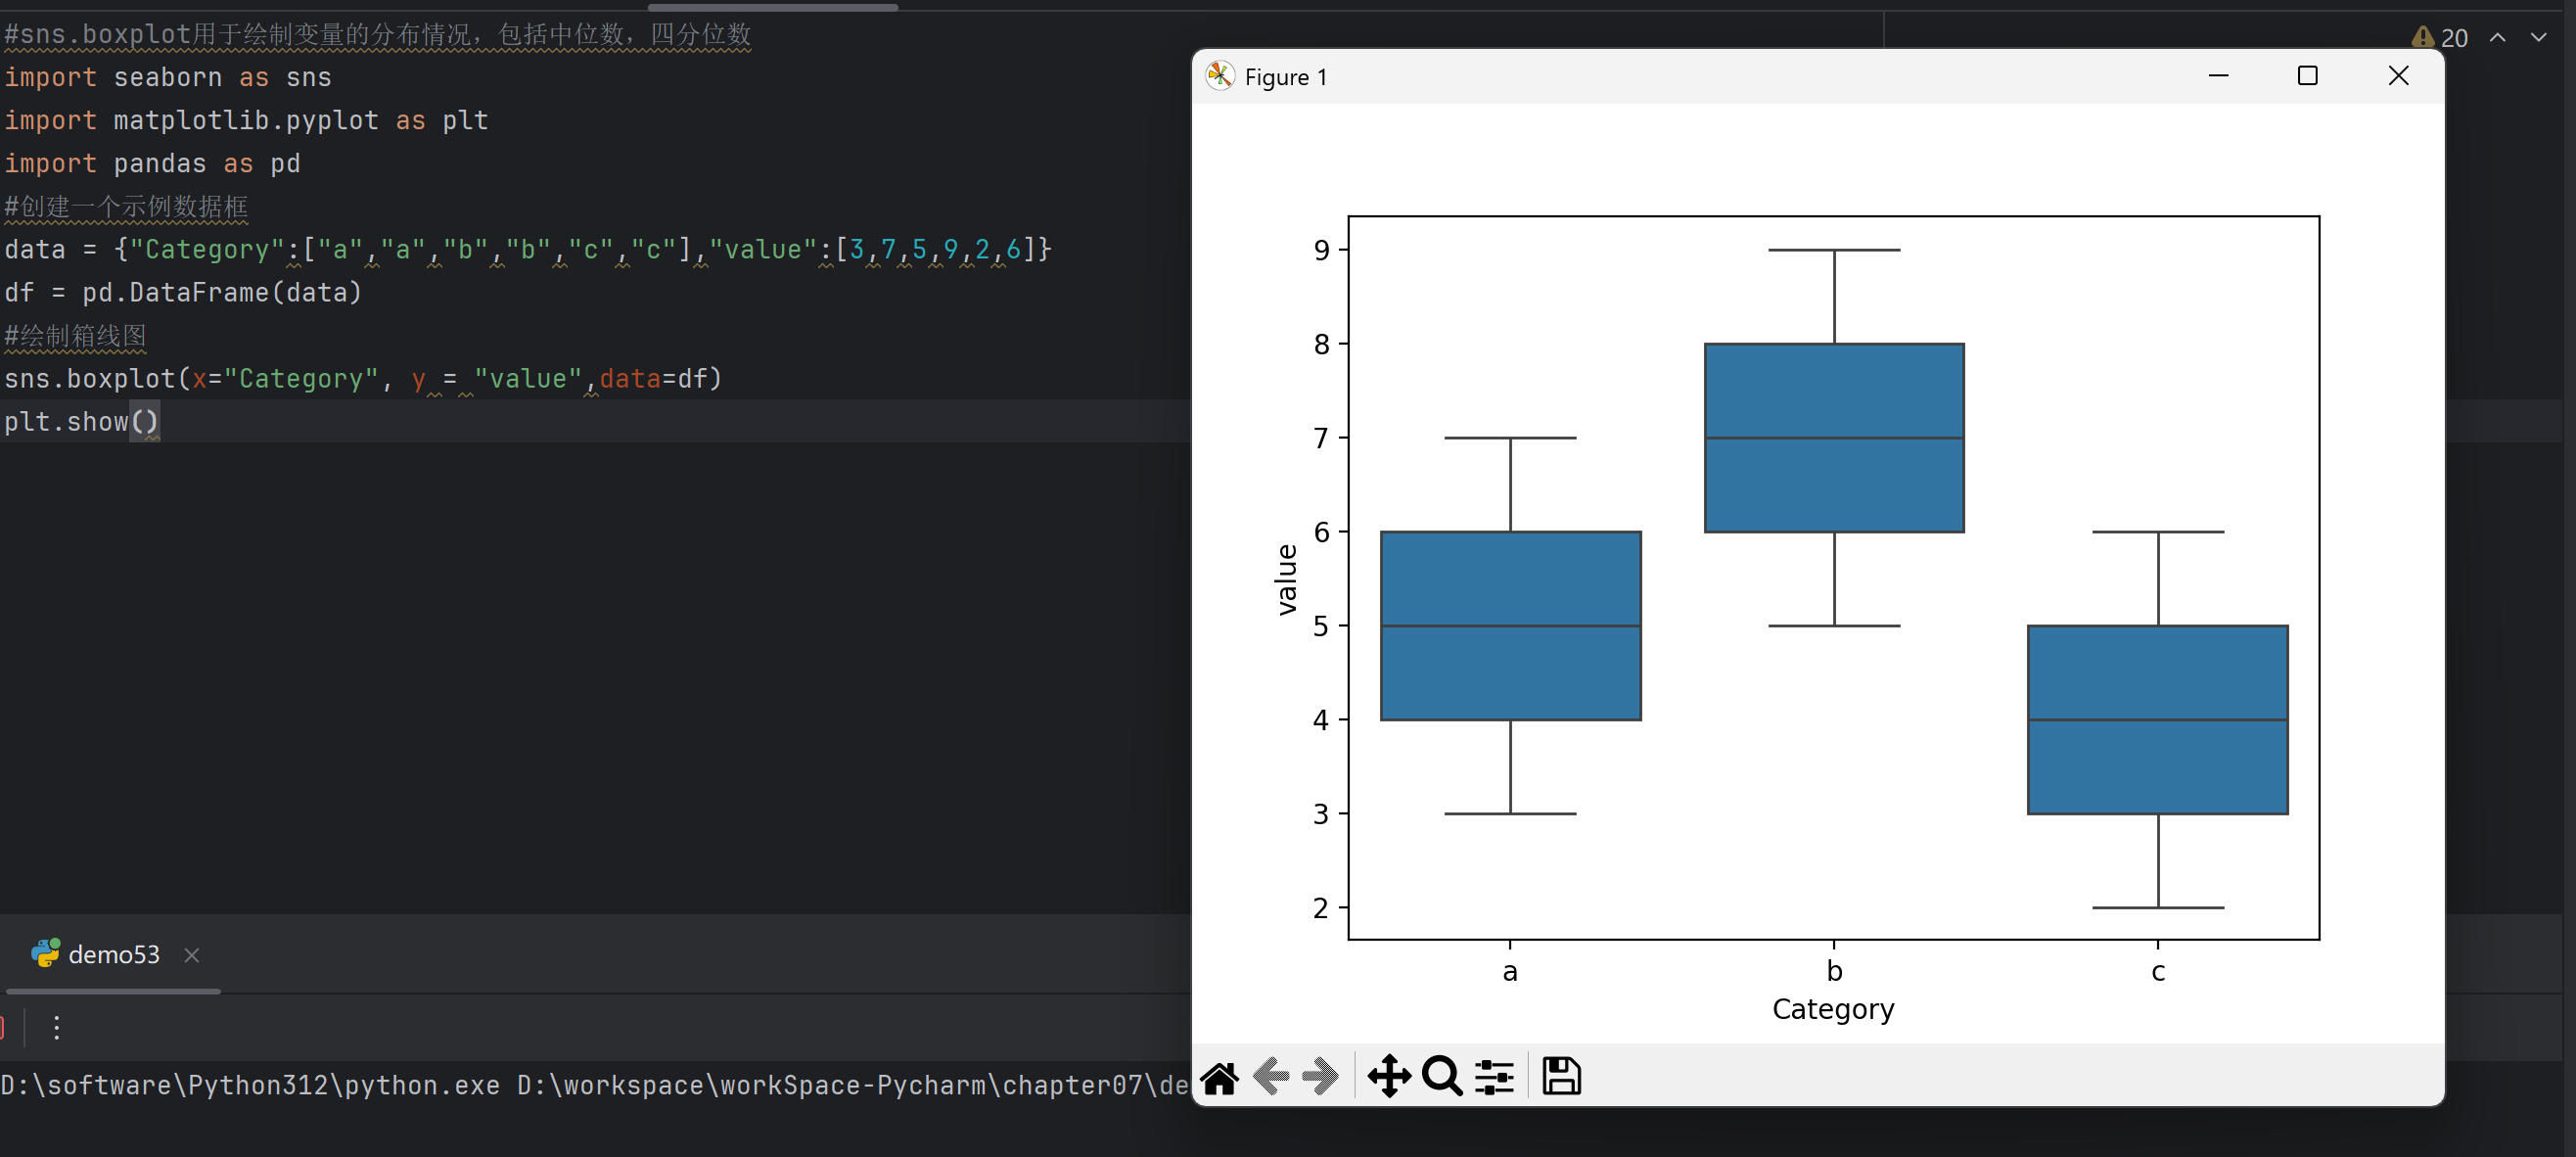
Task: Click the sns.boxplot code line
Action: 362,379
